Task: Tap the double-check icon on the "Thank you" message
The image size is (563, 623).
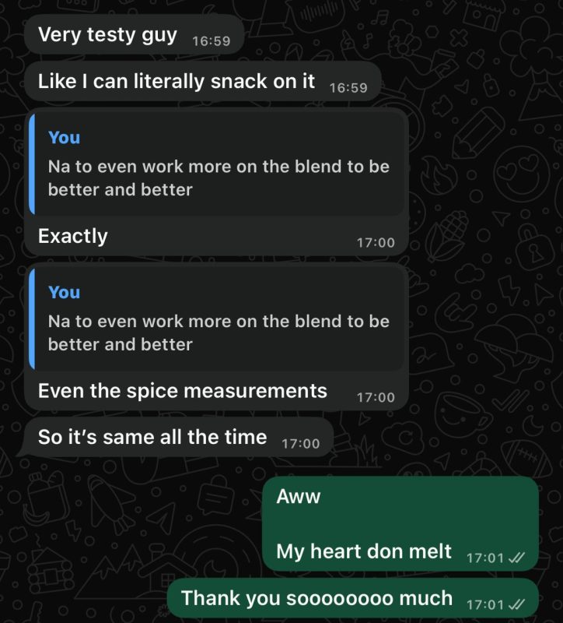Action: [x=517, y=604]
